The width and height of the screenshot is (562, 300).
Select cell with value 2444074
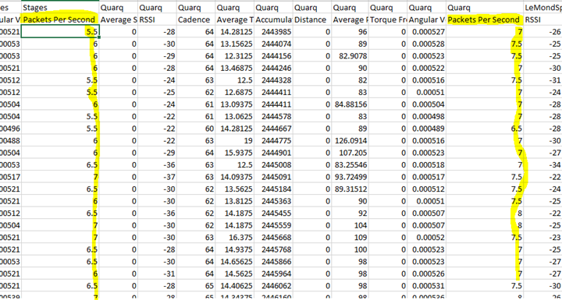coord(273,44)
